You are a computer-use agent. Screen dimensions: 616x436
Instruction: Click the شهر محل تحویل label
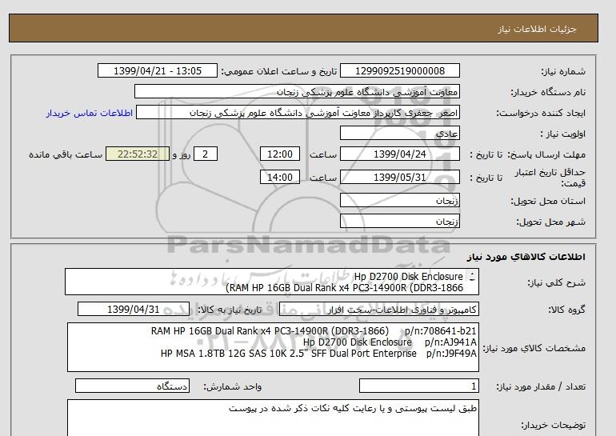tap(550, 222)
